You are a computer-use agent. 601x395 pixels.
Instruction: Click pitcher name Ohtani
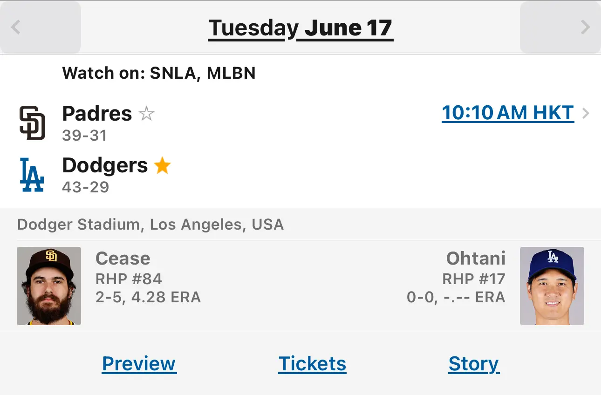(476, 259)
